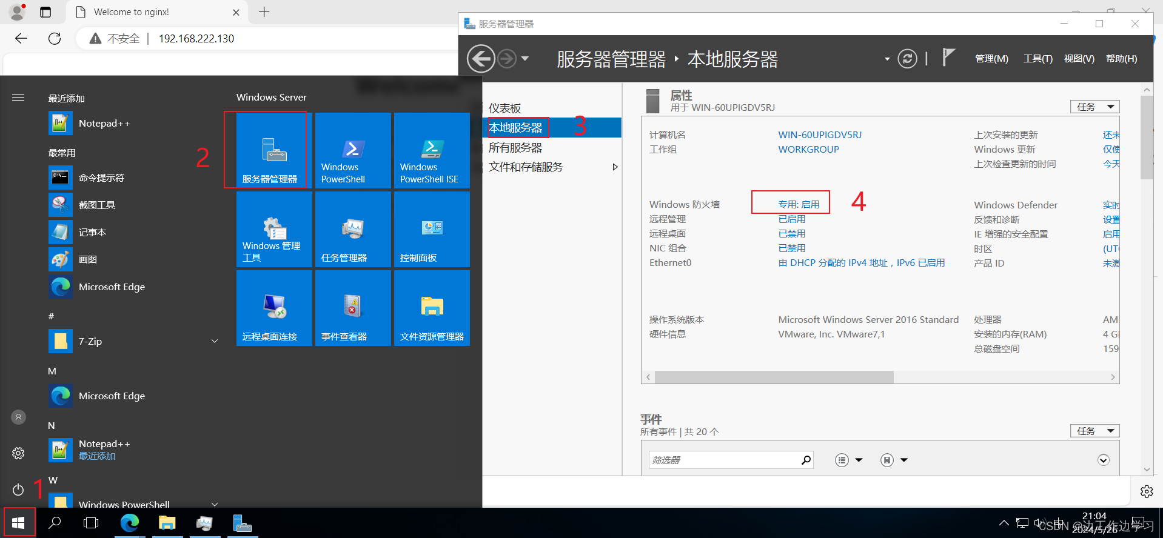Click the Server Manager back arrow
Screen dimensions: 1163x538
coord(481,59)
